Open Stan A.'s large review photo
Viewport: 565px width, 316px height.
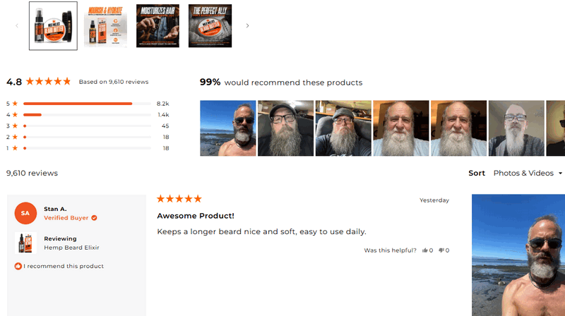point(518,255)
